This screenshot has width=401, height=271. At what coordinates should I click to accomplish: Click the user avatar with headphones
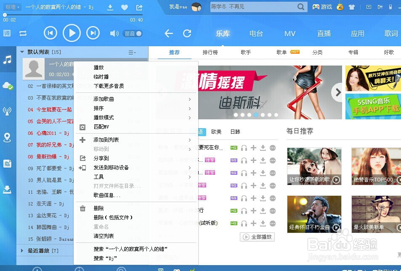click(196, 7)
